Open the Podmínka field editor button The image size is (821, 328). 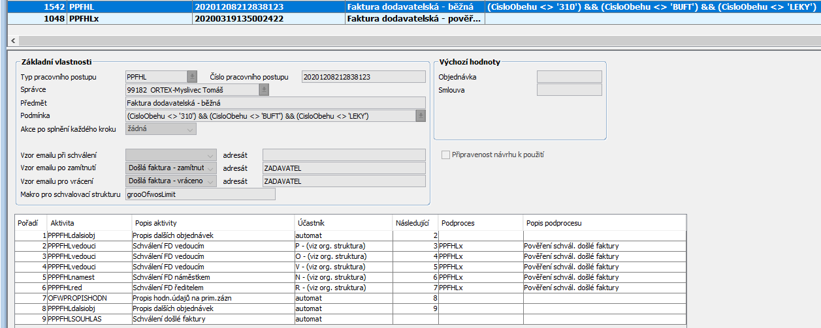(x=421, y=115)
